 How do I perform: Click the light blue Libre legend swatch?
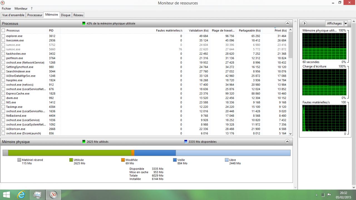[x=227, y=160]
